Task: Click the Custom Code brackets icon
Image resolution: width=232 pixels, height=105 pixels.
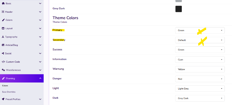Action: pos(3,62)
